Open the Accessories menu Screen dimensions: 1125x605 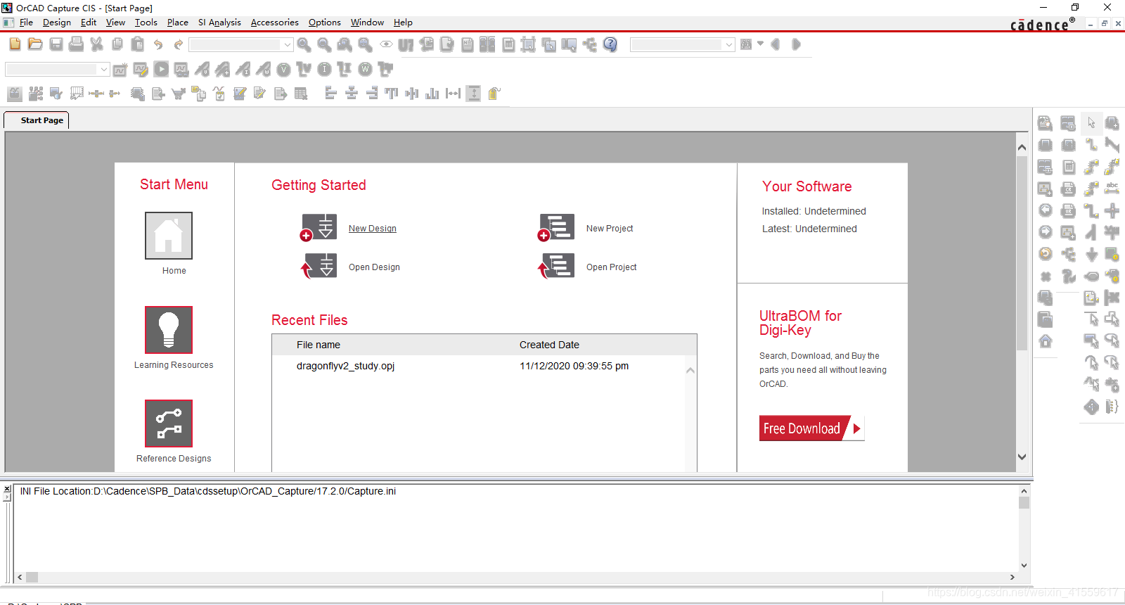[275, 23]
